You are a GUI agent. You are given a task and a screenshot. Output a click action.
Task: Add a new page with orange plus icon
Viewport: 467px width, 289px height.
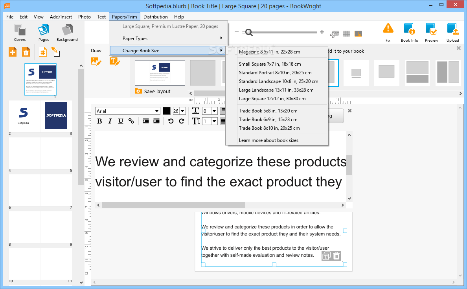pos(13,52)
